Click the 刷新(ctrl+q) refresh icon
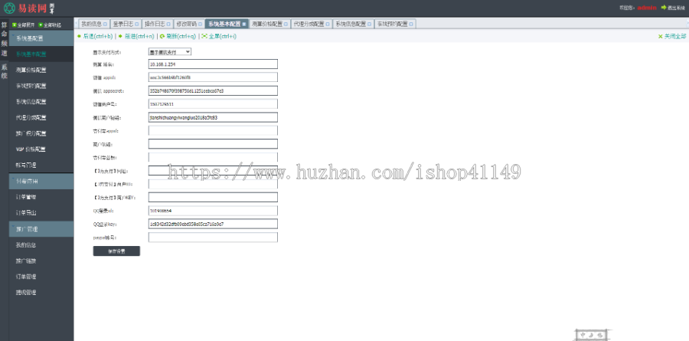The image size is (689, 341). pyautogui.click(x=162, y=37)
